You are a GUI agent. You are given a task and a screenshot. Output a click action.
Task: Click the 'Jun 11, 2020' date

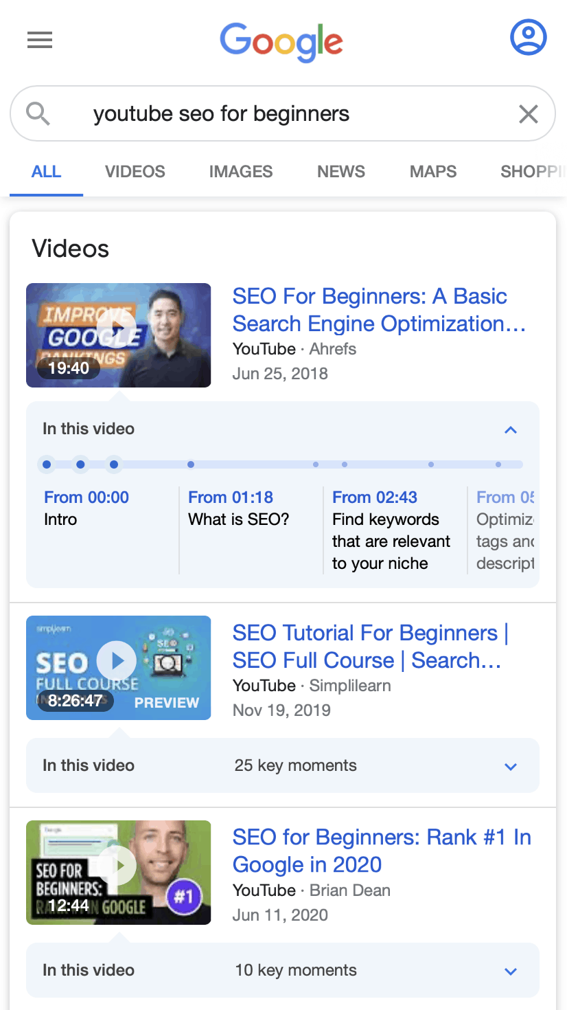280,915
